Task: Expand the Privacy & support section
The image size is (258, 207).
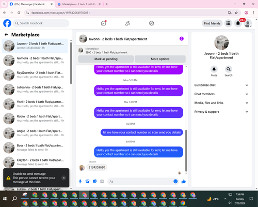Action: 221,112
